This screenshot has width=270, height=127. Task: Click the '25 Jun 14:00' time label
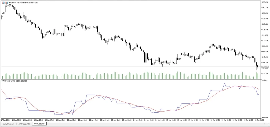182,120
